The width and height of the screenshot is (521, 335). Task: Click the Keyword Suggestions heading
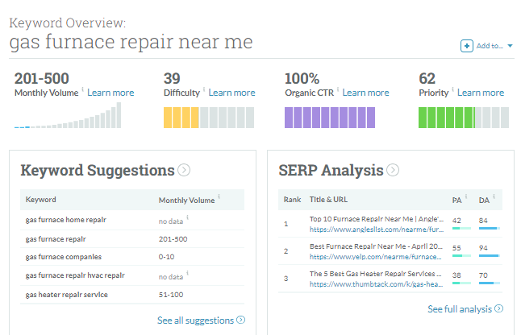[x=98, y=170]
